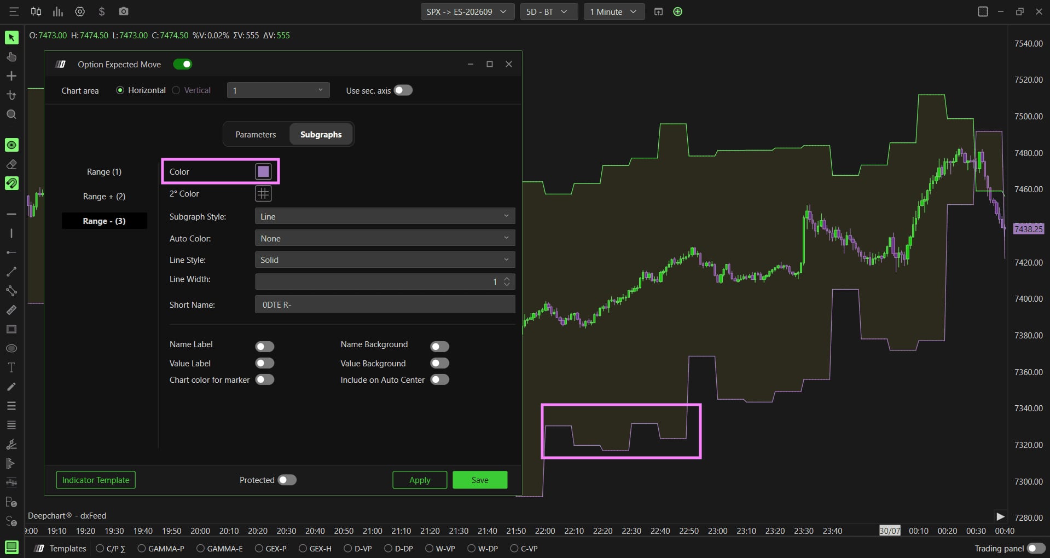Select the crosshair plus tool
The image size is (1050, 558).
11,76
